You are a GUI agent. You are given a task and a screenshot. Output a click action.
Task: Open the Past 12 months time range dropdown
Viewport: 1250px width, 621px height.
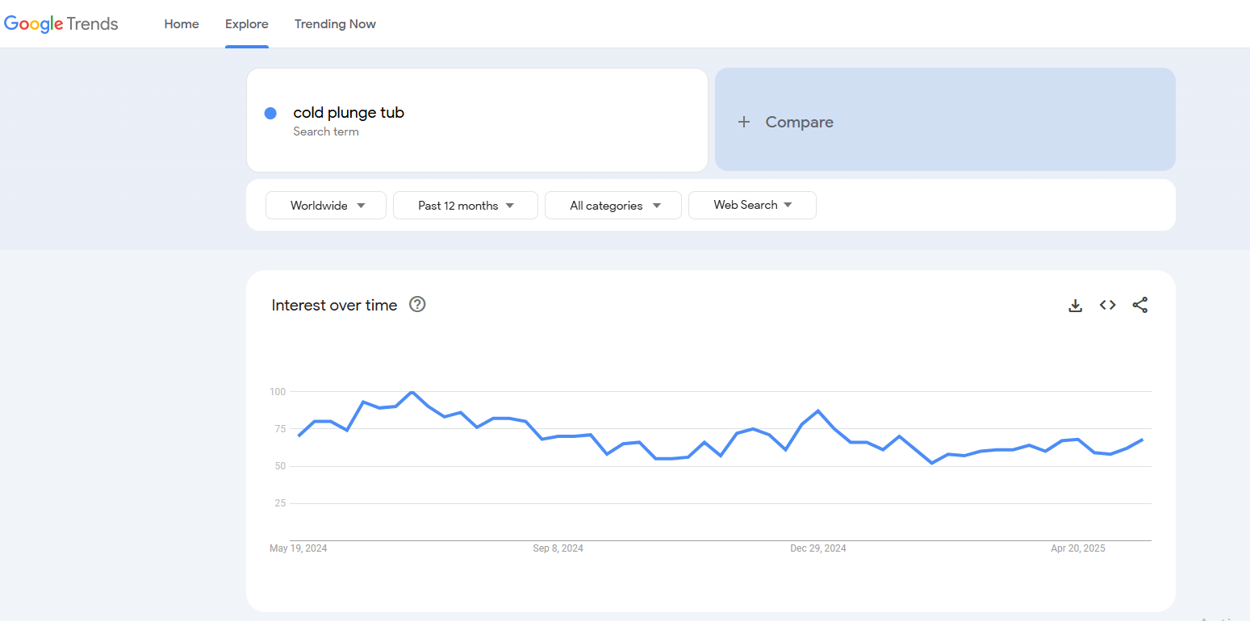466,205
